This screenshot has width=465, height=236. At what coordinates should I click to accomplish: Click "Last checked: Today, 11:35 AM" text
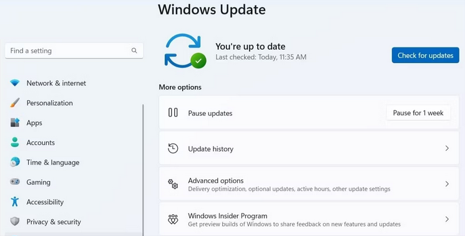click(261, 57)
